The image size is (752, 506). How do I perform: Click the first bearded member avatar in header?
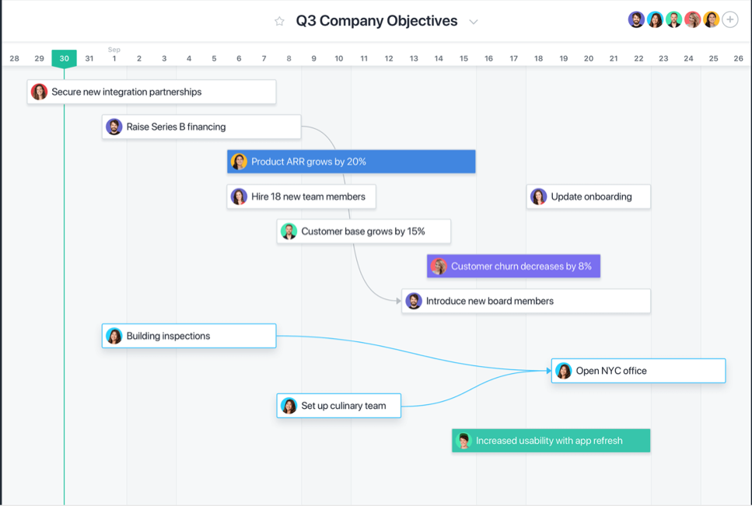[636, 19]
